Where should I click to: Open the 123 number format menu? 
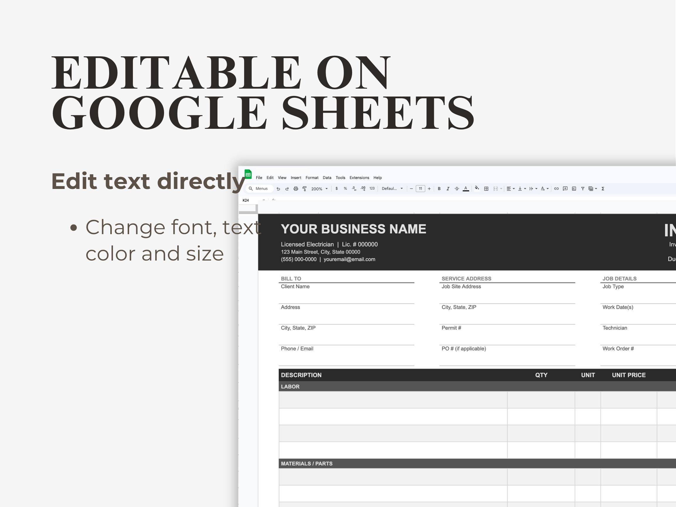(372, 189)
